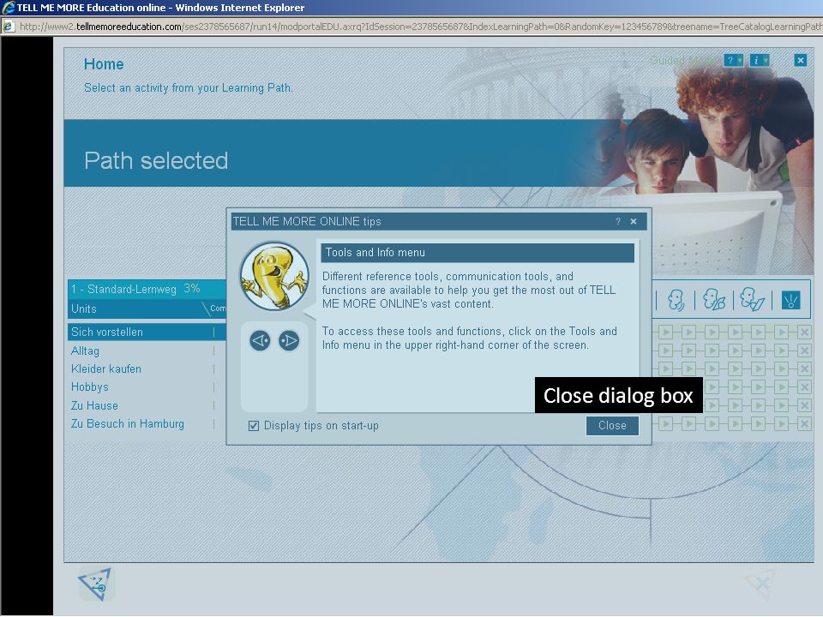Screen dimensions: 823x617
Task: Click the X icon in Zu Besuch in Hamburg row
Action: click(804, 424)
